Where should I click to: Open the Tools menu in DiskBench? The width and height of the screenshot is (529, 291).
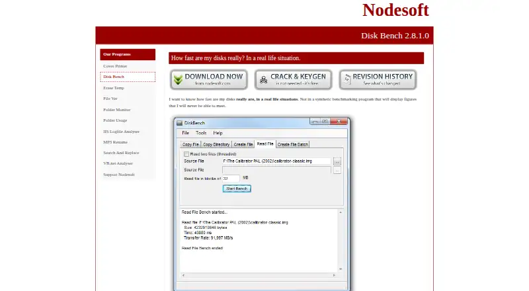201,133
